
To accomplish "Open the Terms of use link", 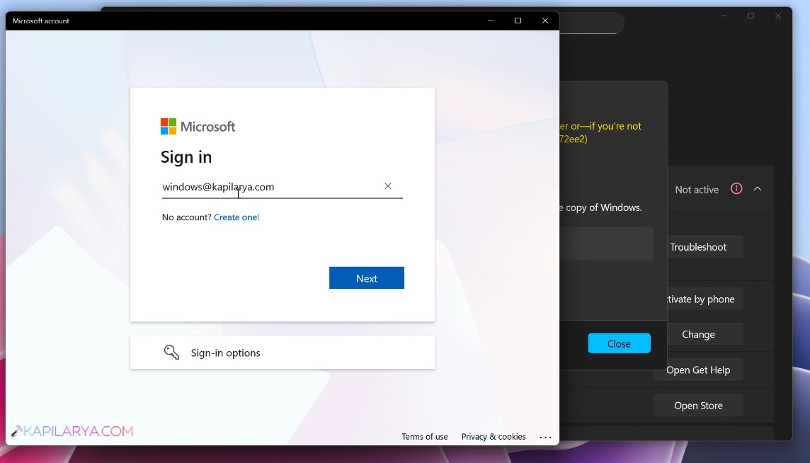I will (x=425, y=437).
